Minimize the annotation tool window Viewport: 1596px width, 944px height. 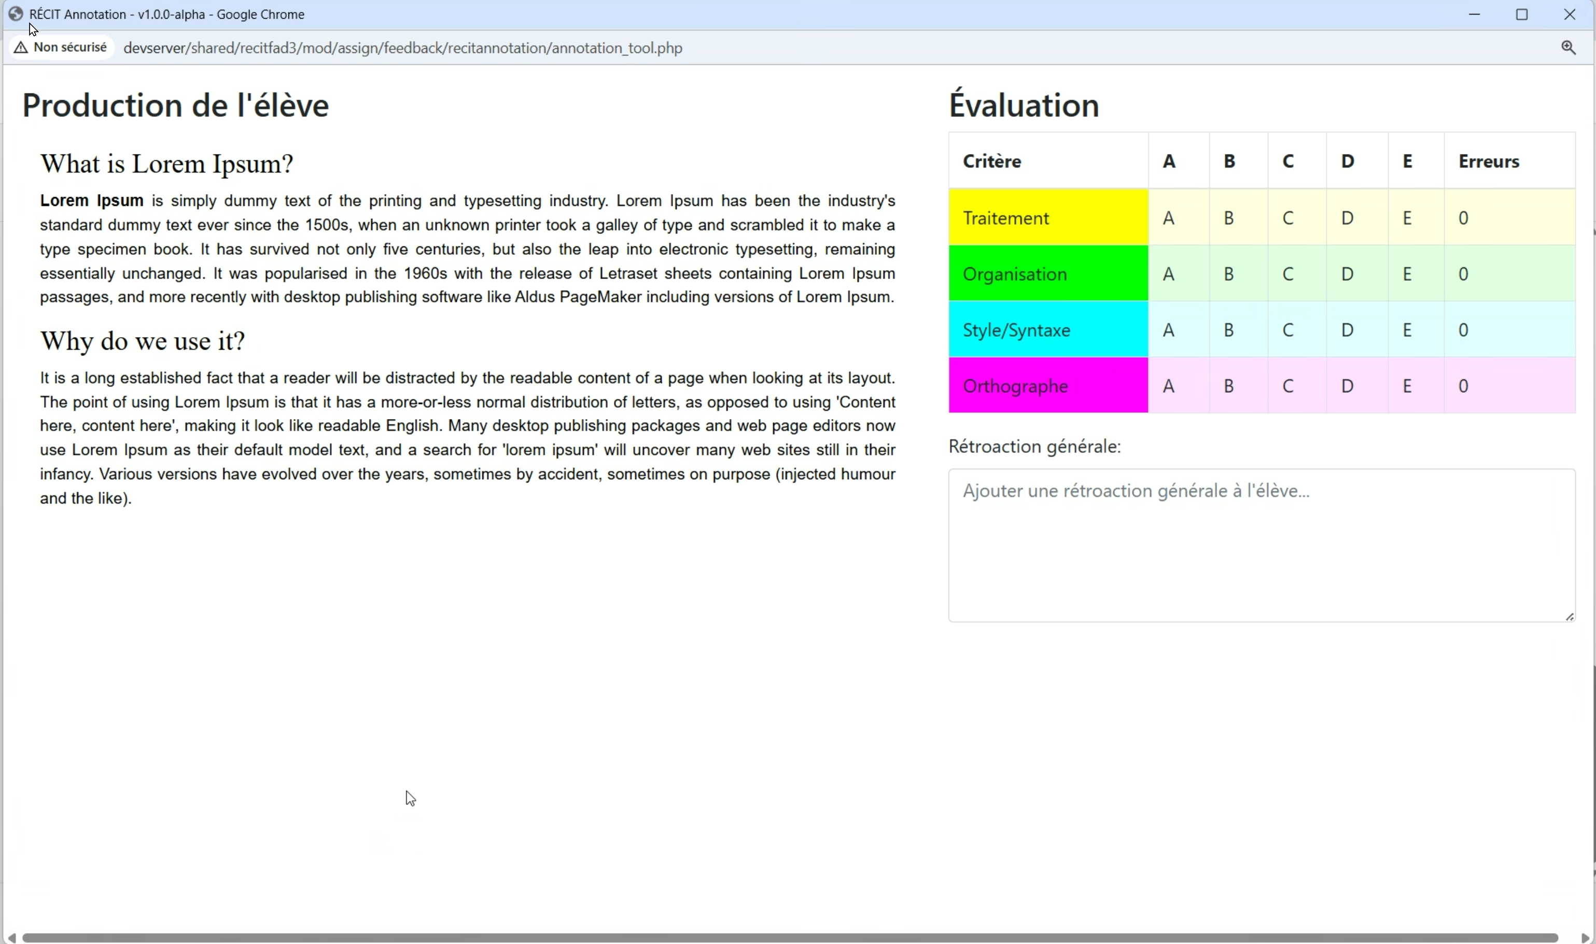1475,14
